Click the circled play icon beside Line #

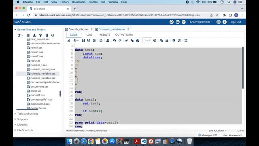(x=155, y=41)
